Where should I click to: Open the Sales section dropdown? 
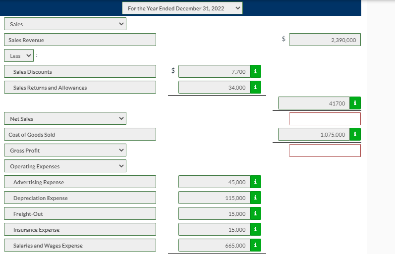65,24
